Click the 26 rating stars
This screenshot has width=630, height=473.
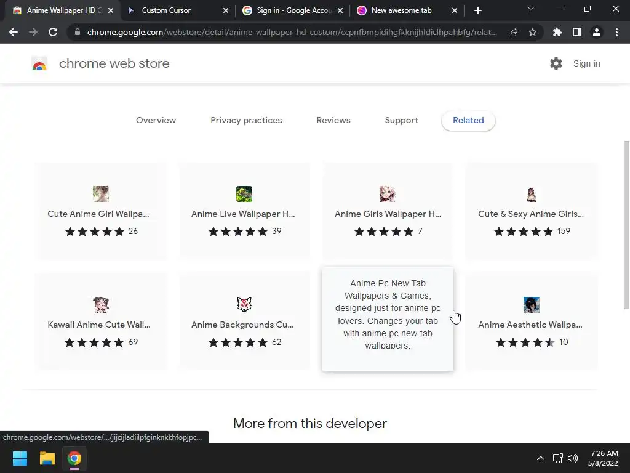coord(95,232)
